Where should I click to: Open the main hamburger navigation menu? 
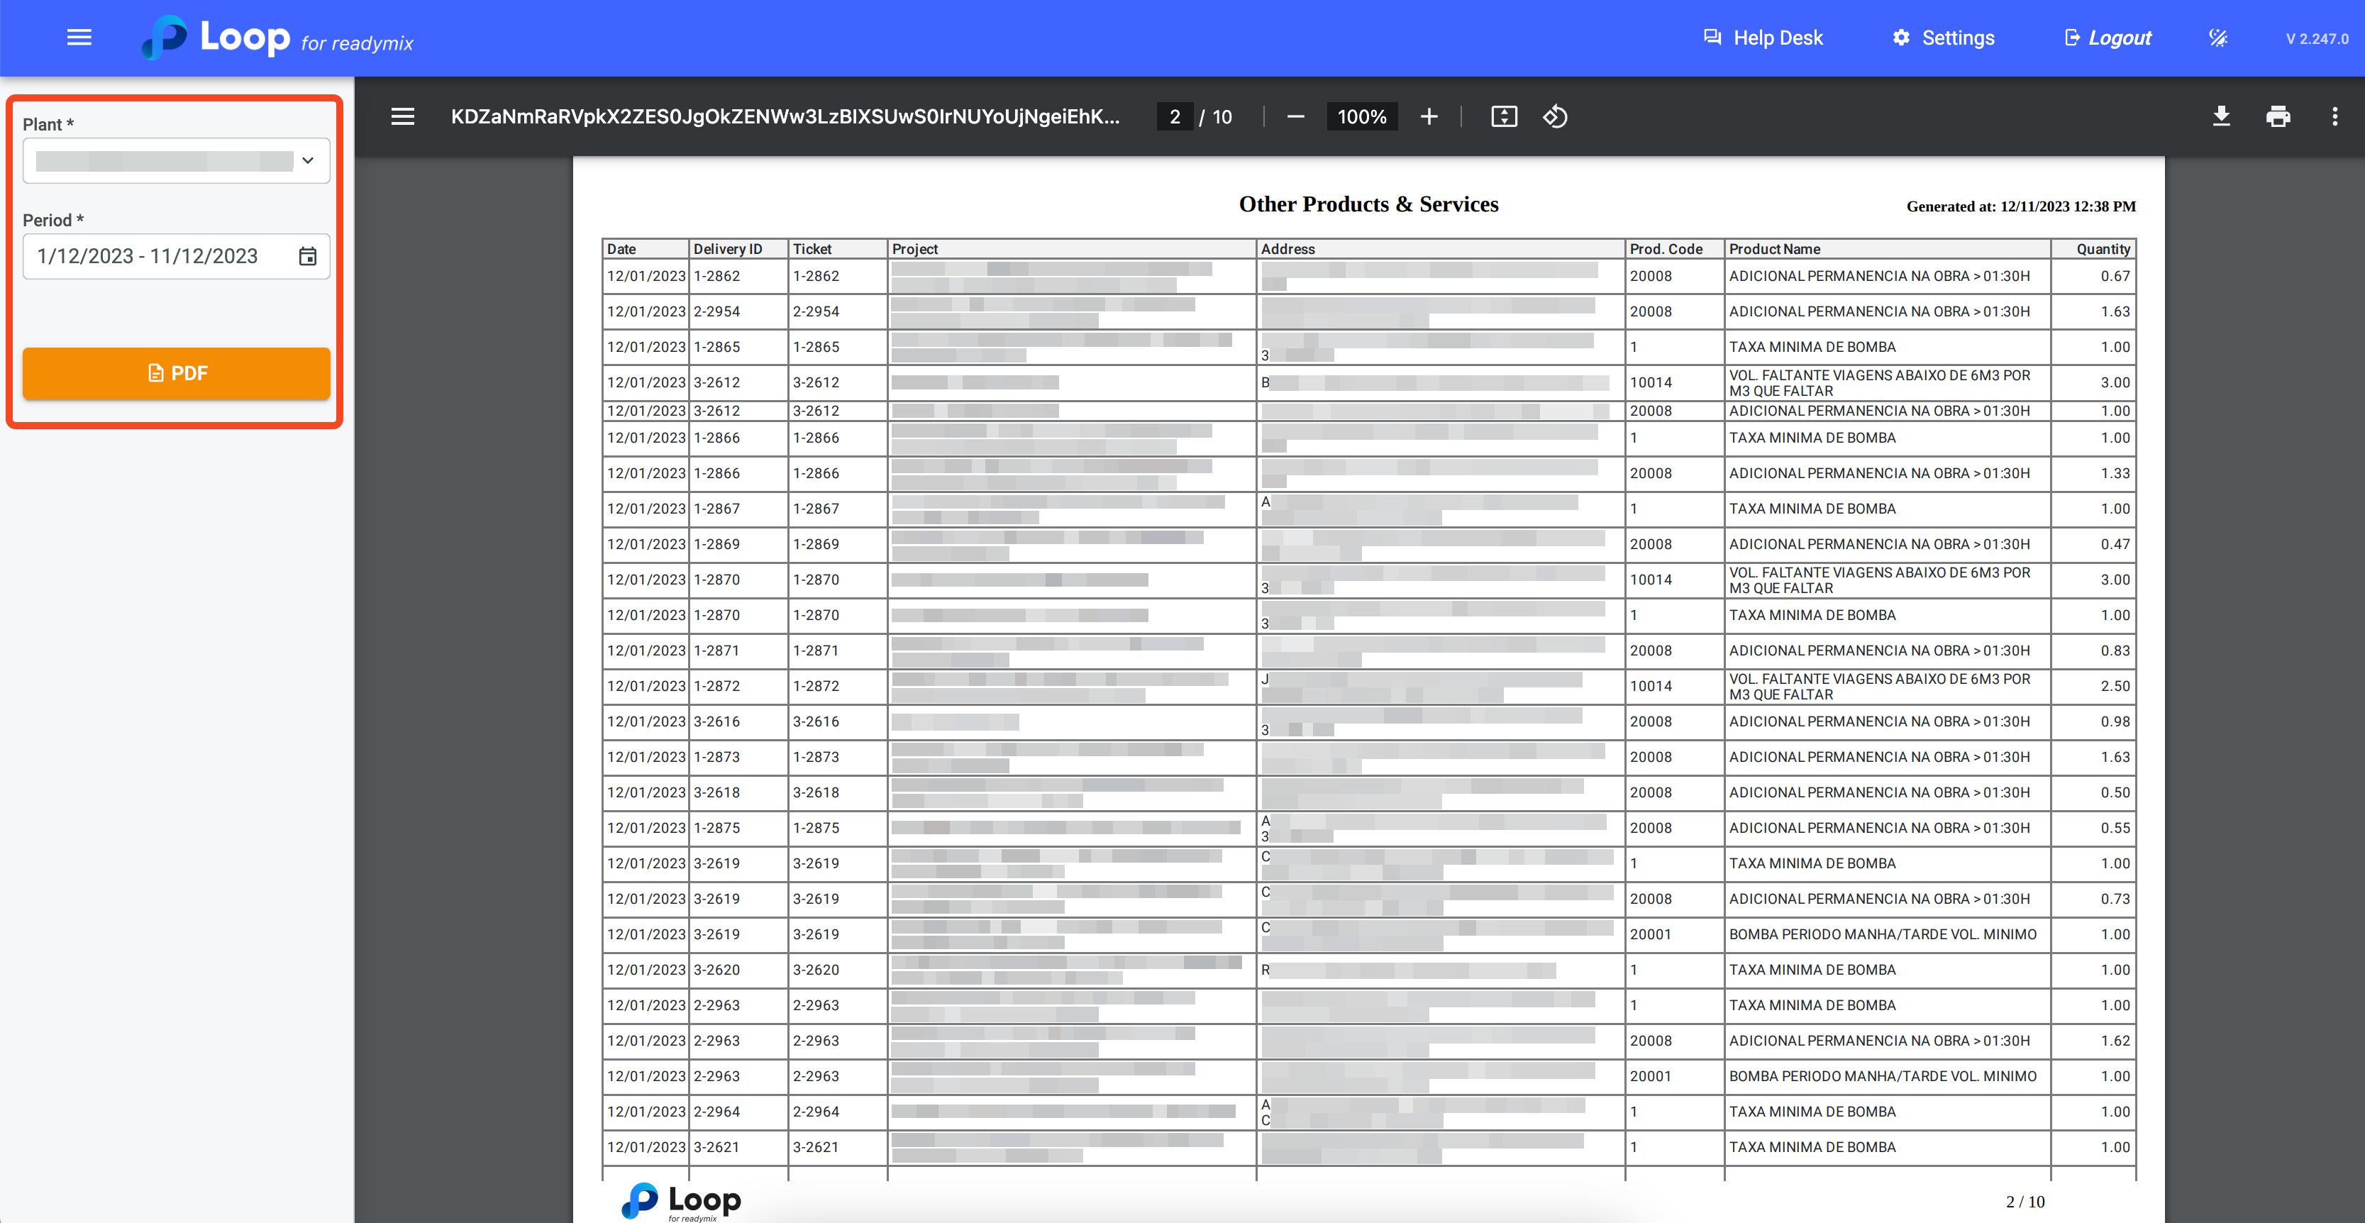tap(79, 38)
